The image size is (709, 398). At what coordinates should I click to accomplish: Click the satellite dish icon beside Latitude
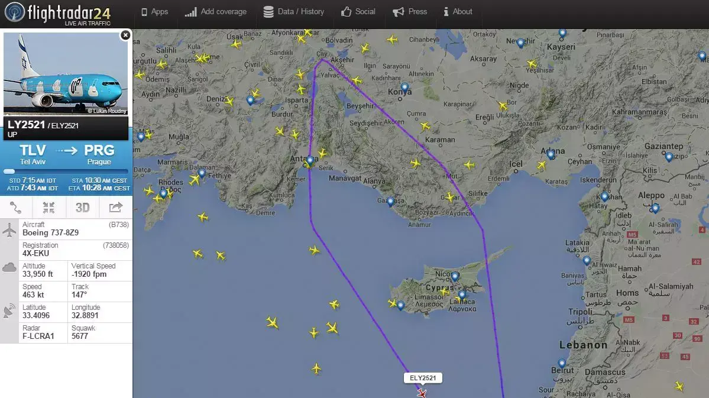9,311
